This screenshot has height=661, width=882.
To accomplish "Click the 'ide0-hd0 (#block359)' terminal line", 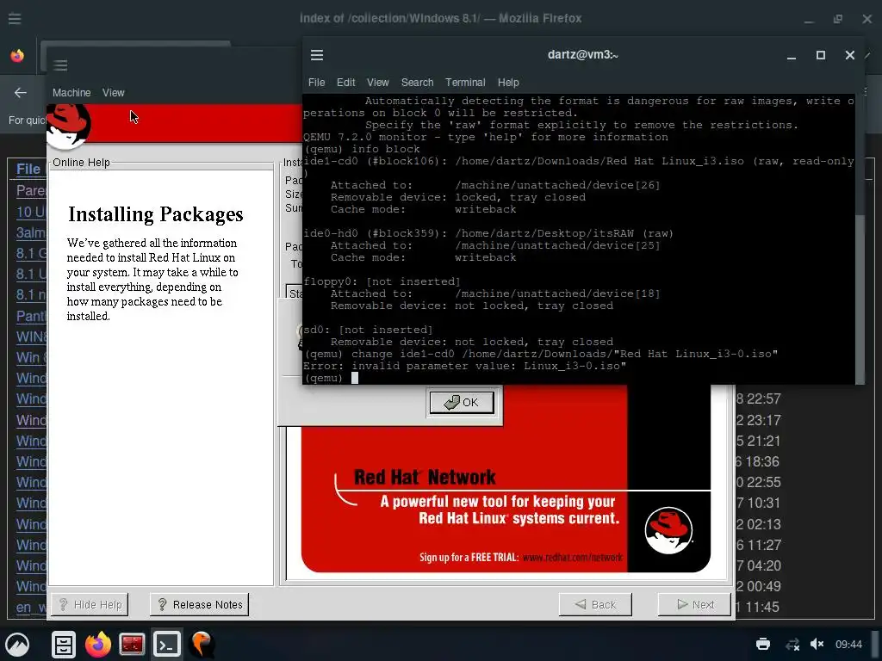I will point(488,233).
